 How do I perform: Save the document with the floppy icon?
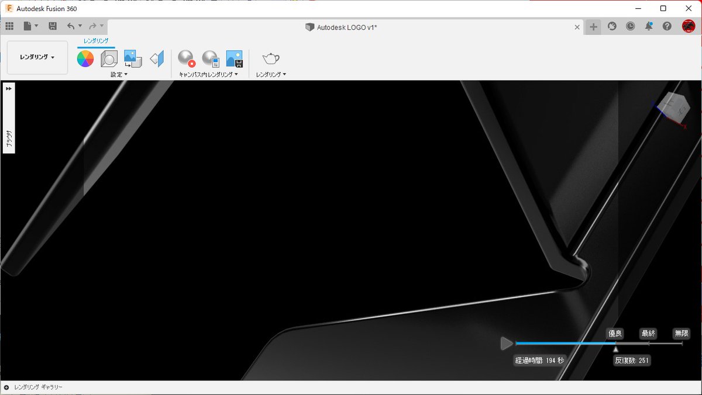click(x=53, y=26)
